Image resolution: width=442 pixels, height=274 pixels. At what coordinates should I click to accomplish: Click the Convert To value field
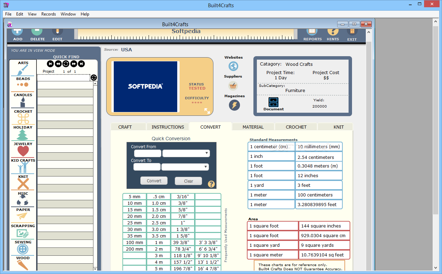tap(147, 167)
